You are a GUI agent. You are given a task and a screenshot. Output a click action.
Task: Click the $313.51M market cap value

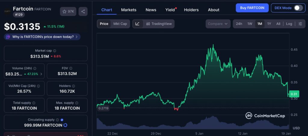click(39, 57)
